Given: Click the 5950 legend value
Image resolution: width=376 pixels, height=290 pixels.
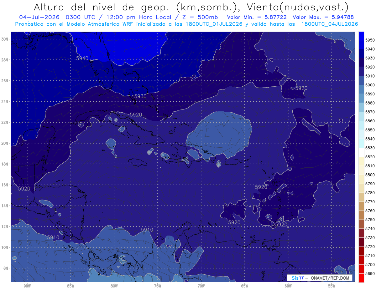Looking at the screenshot, I should (x=370, y=40).
